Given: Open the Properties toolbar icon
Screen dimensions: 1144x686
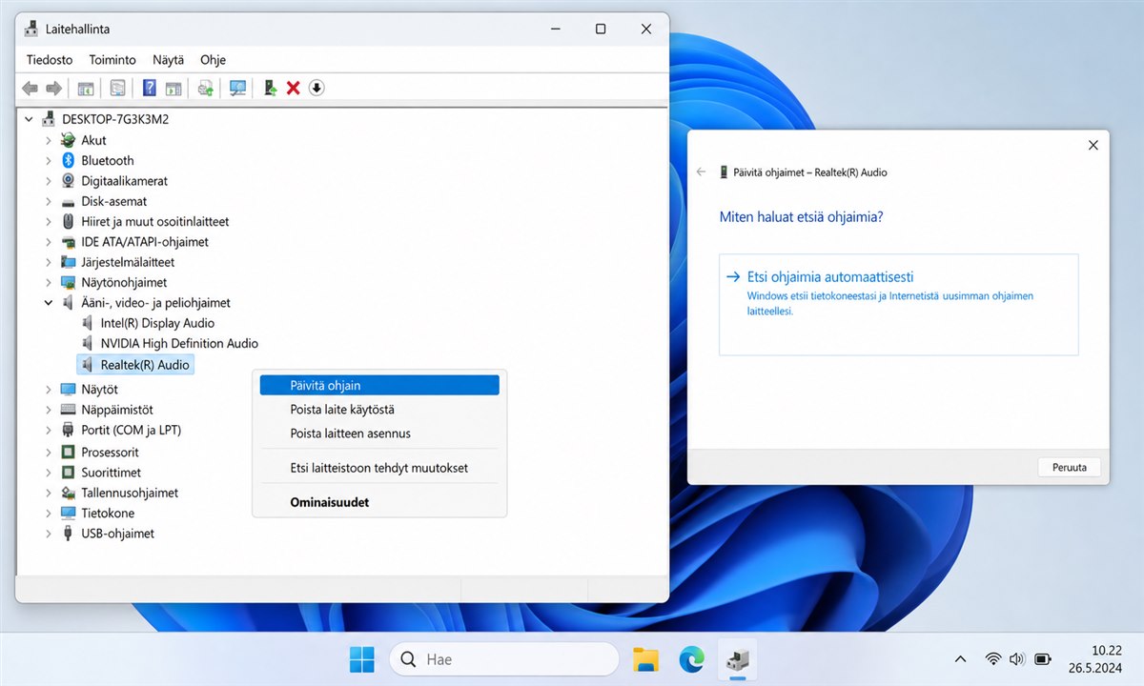Looking at the screenshot, I should tap(117, 88).
